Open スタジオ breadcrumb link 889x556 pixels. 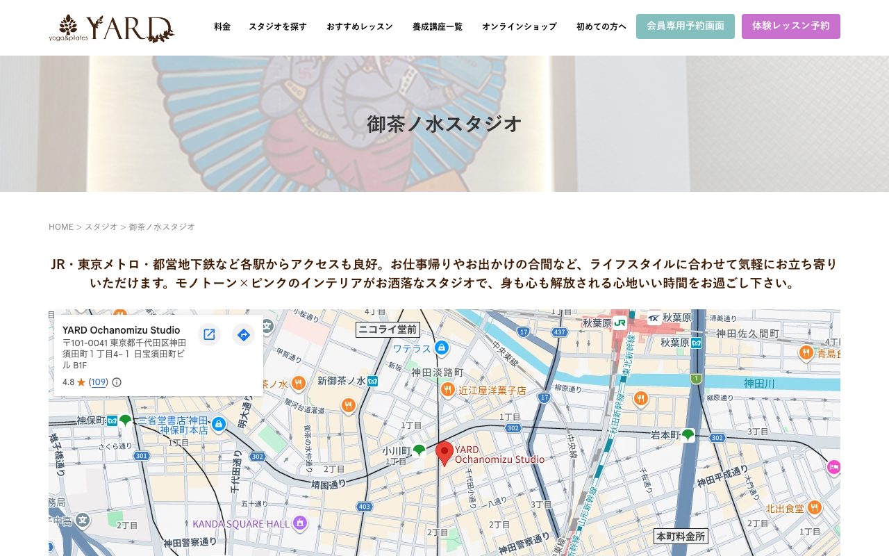pos(101,227)
